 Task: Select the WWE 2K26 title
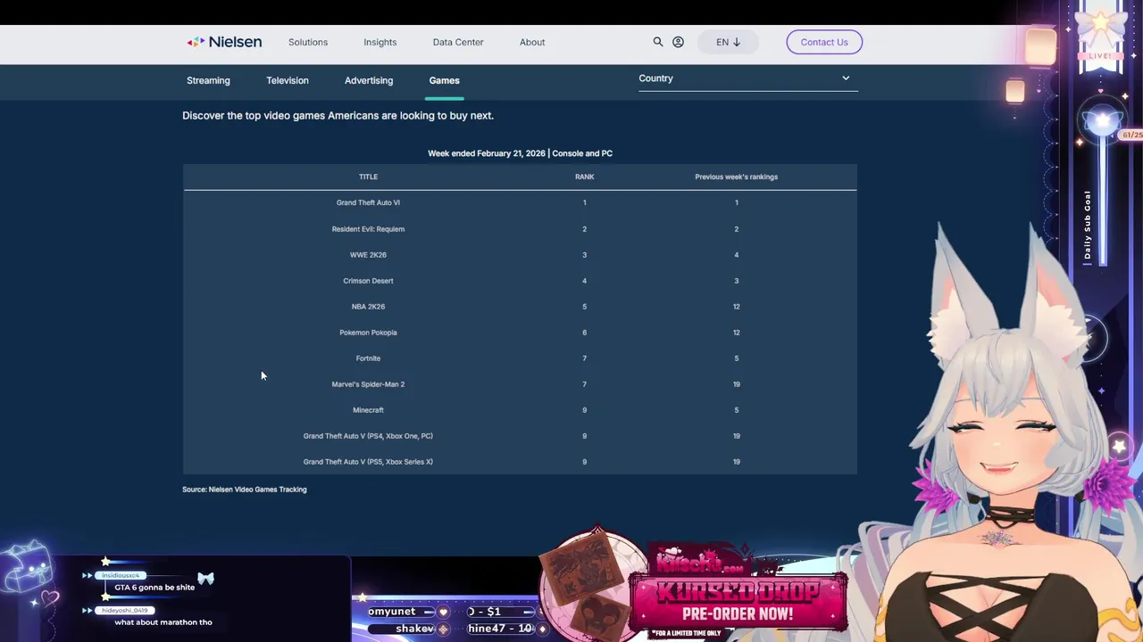coord(368,255)
